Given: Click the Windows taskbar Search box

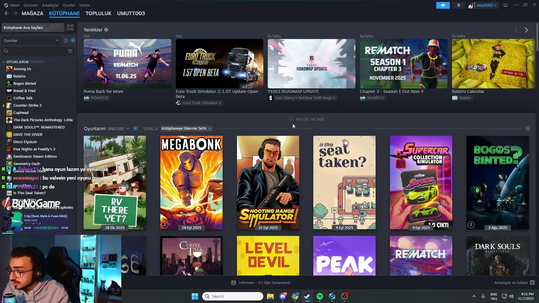Looking at the screenshot, I should [x=232, y=296].
